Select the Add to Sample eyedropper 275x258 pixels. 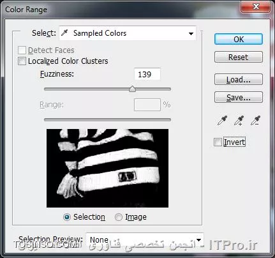pos(239,121)
